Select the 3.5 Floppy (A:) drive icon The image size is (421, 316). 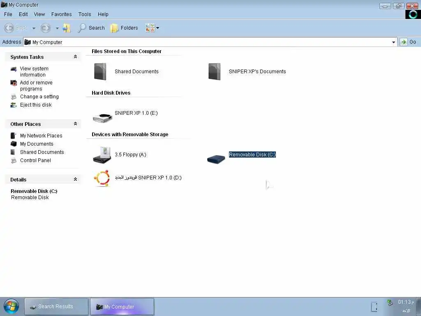click(102, 155)
